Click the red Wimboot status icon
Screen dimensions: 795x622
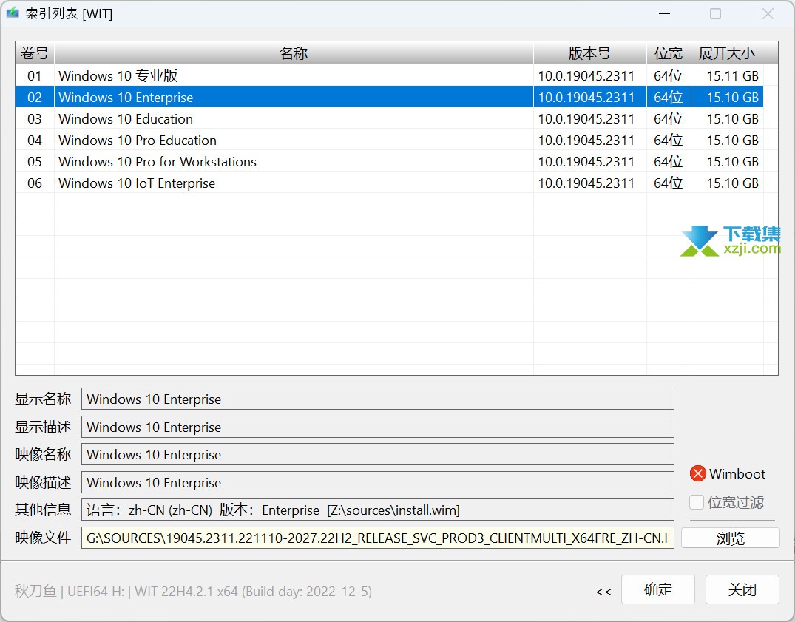[x=697, y=473]
